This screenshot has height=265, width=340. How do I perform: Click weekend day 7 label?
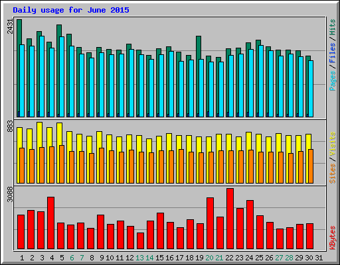tap(82, 258)
